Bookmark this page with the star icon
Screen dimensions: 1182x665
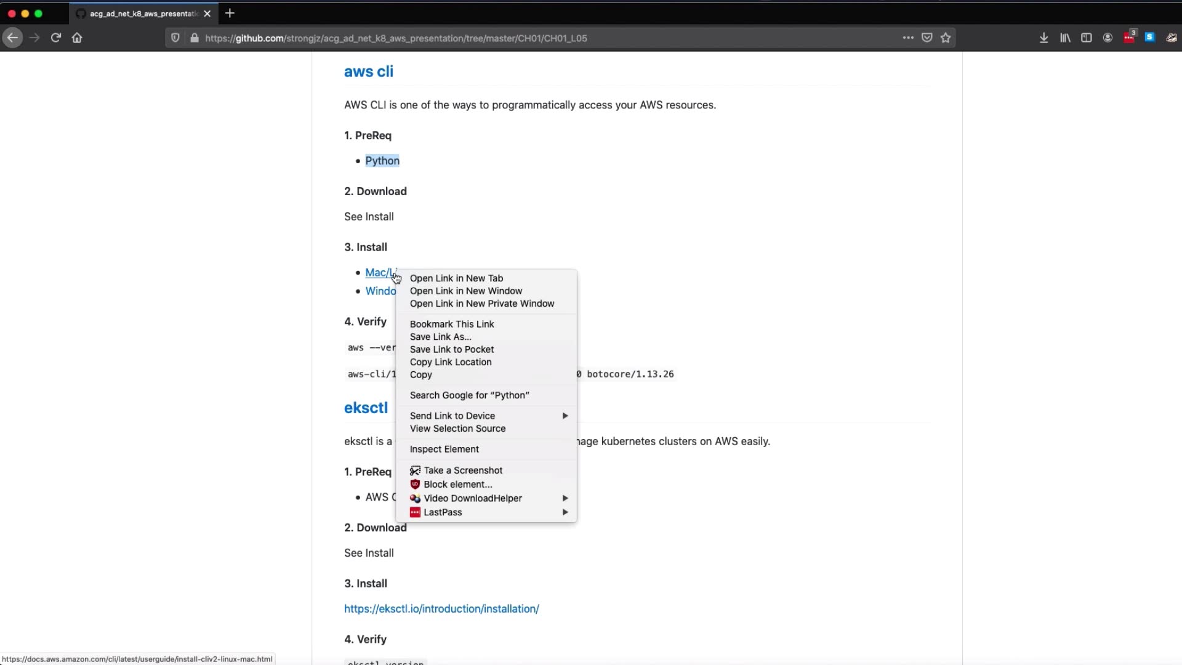[x=946, y=38]
